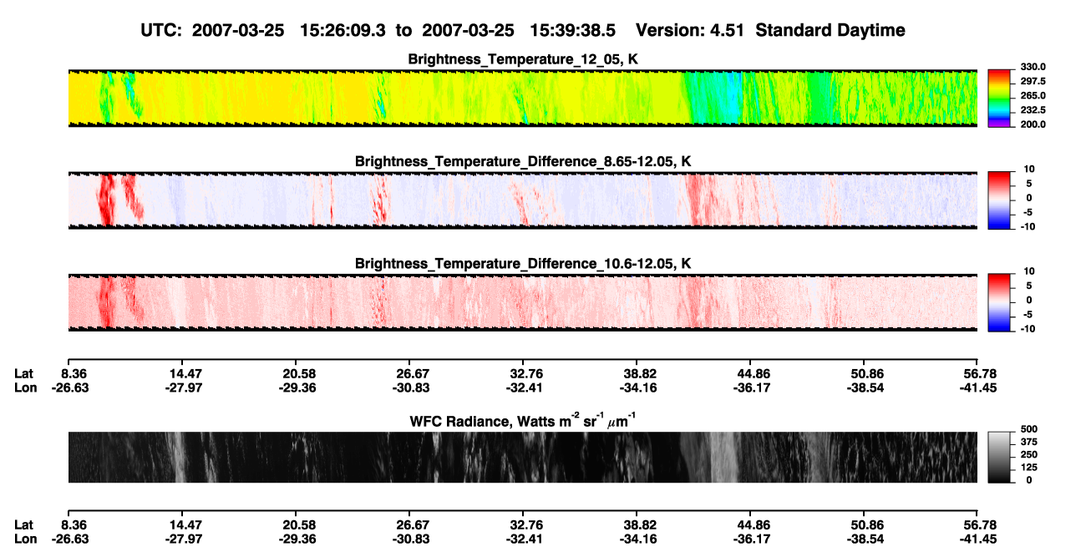Viewport: 1086px width, 557px height.
Task: Click latitude 56.78 on axis above WFC title
Action: coord(981,373)
